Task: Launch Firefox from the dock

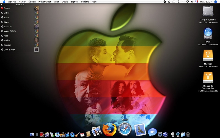Action: click(x=109, y=129)
